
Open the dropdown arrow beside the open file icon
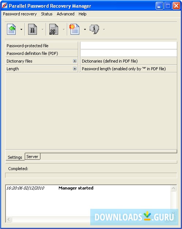pos(21,29)
